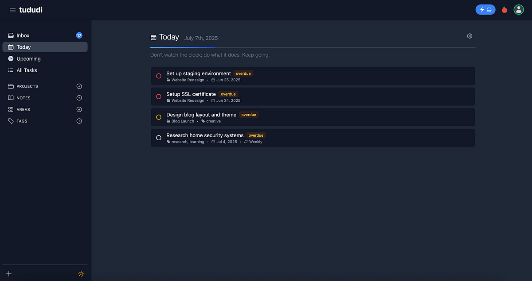Image resolution: width=532 pixels, height=281 pixels.
Task: Click the Inbox count badge 17
Action: 79,35
